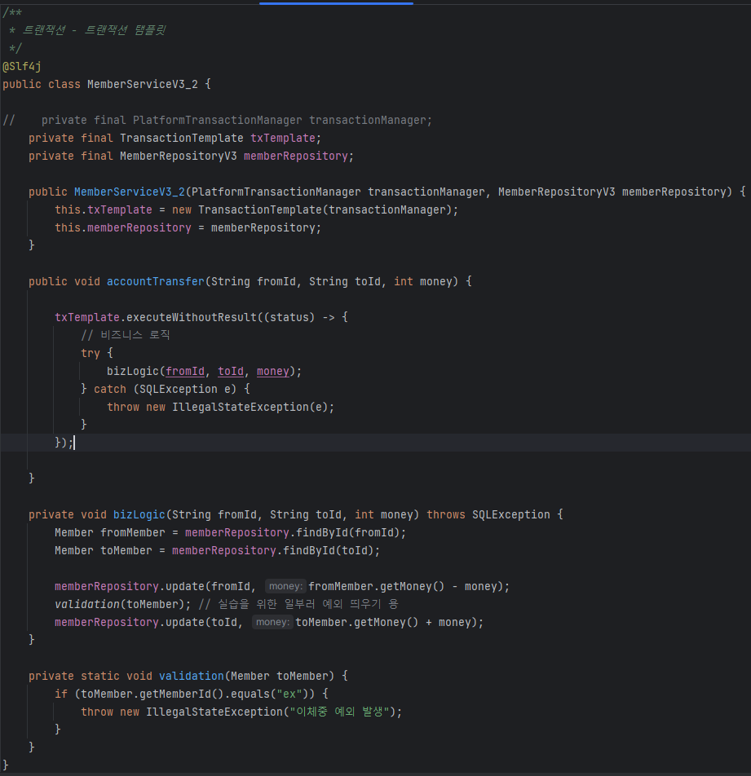
Task: Click 'throw new IllegalStateException(e);' line
Action: point(221,407)
